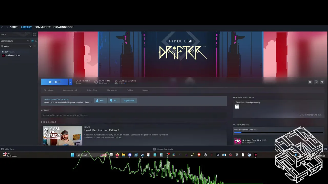Switch to the collections grid view icon

click(x=35, y=34)
